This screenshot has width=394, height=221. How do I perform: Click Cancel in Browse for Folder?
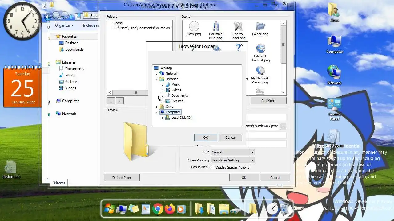tap(230, 138)
